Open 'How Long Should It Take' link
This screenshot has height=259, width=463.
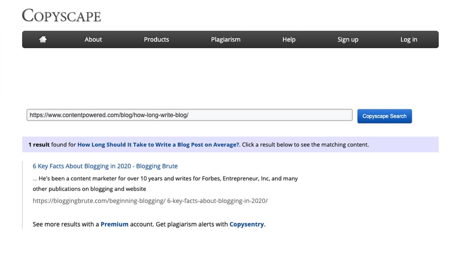pos(158,145)
